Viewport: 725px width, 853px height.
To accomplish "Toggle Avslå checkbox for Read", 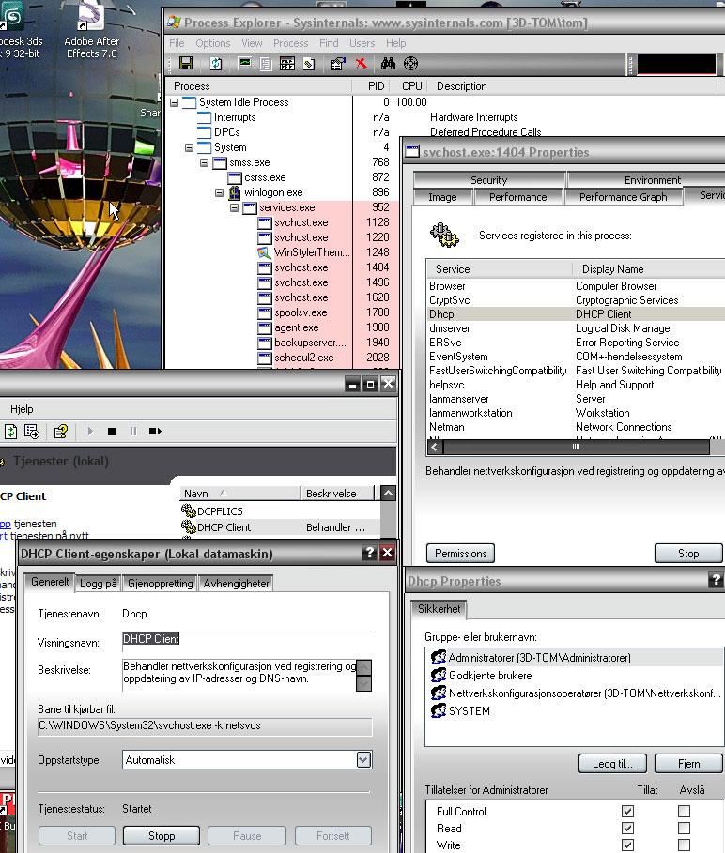I will [685, 828].
